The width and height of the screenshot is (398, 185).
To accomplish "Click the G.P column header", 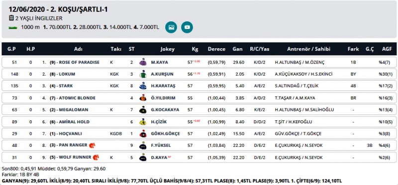I will pyautogui.click(x=11, y=49).
